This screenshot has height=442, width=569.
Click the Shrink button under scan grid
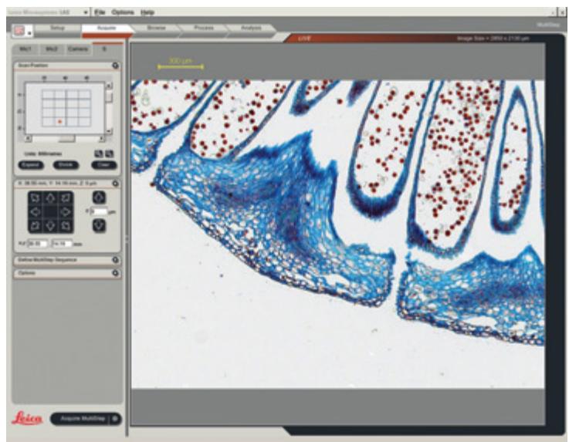(x=66, y=165)
